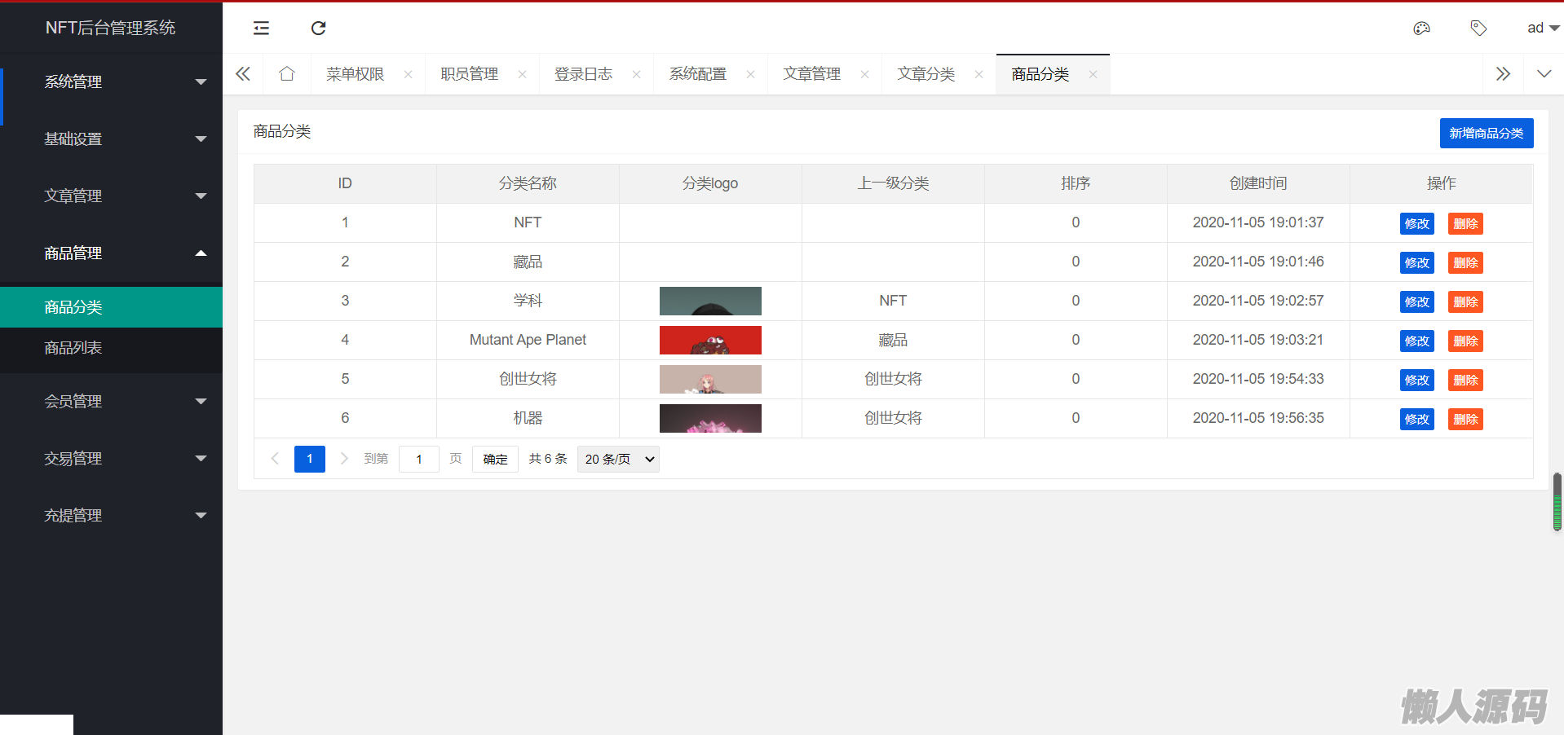
Task: Expand the 系统管理 sidebar menu
Action: tap(111, 81)
